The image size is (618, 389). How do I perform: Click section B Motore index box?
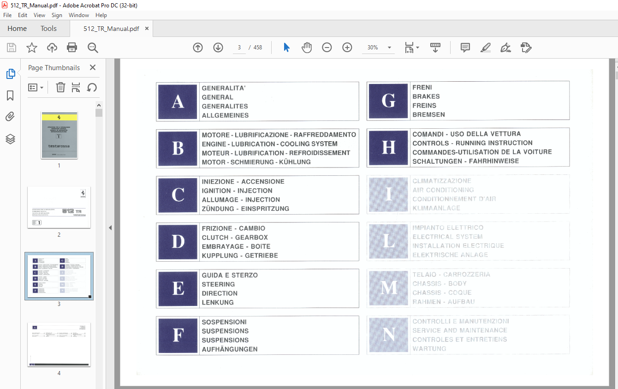[x=257, y=149]
